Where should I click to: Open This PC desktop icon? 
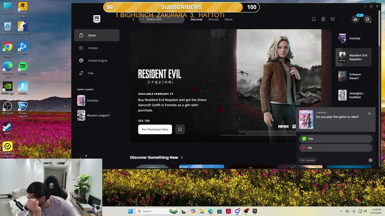point(8,8)
